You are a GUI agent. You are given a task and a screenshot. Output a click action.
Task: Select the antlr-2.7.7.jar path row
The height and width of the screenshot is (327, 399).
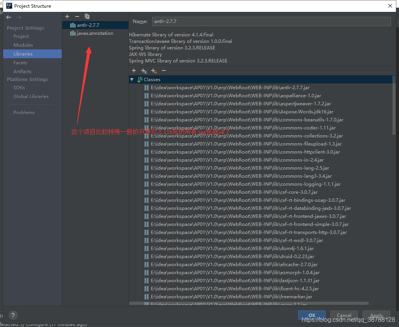tap(261, 88)
